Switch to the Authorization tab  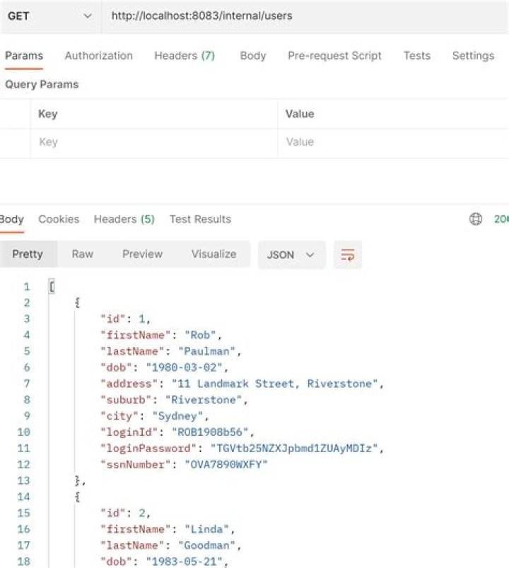point(98,56)
